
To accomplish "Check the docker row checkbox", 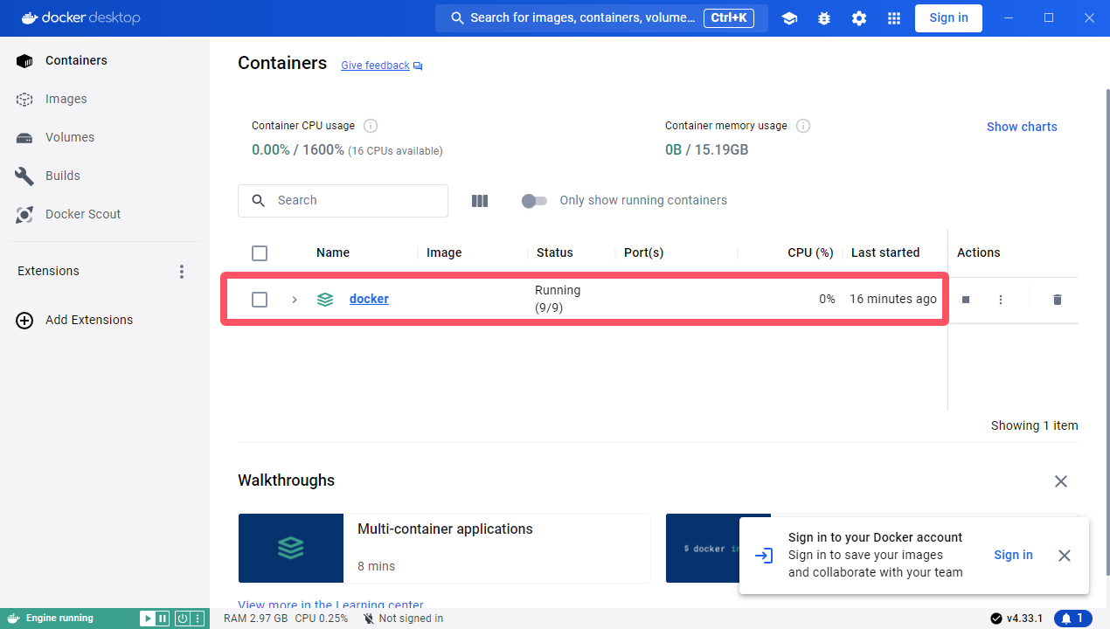I will pyautogui.click(x=260, y=300).
